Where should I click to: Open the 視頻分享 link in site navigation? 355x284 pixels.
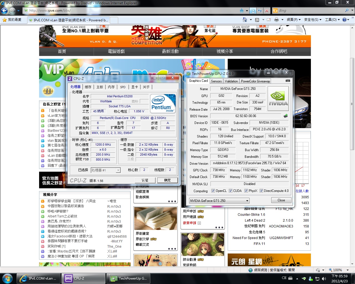click(x=225, y=51)
